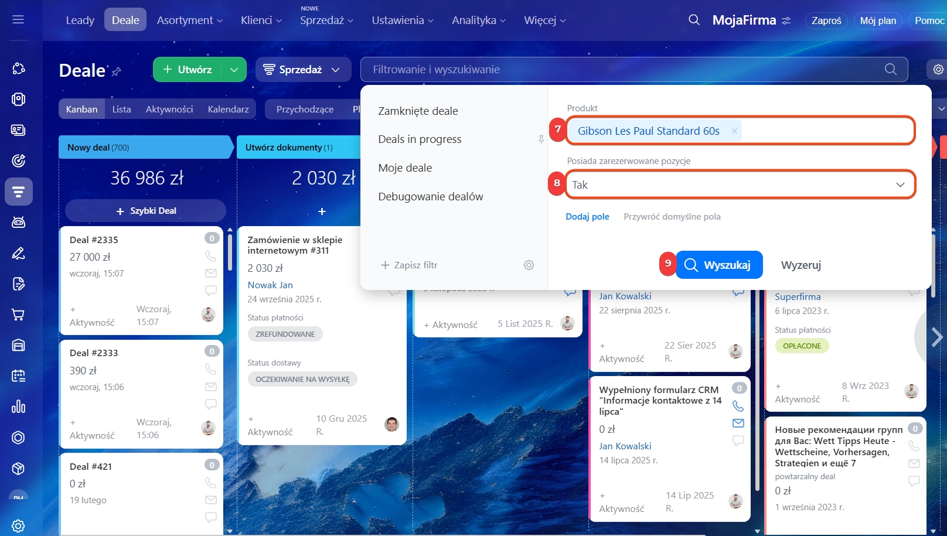Viewport: 947px width, 536px height.
Task: Expand the Klienci menu
Action: pos(261,21)
